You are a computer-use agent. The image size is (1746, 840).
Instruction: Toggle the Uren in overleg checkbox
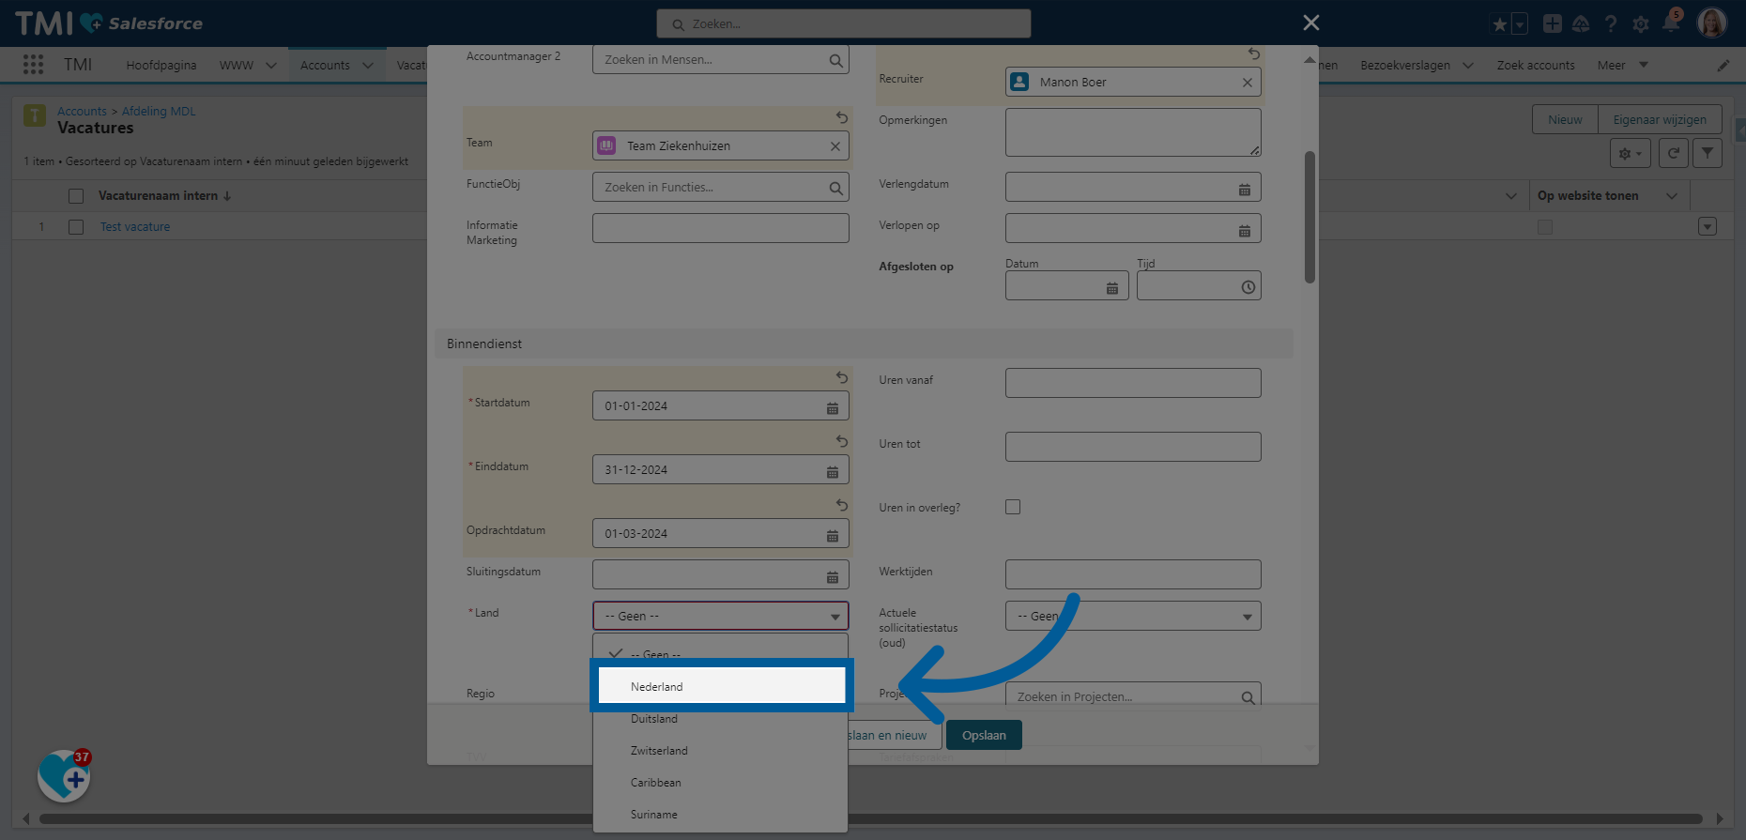(x=1013, y=507)
